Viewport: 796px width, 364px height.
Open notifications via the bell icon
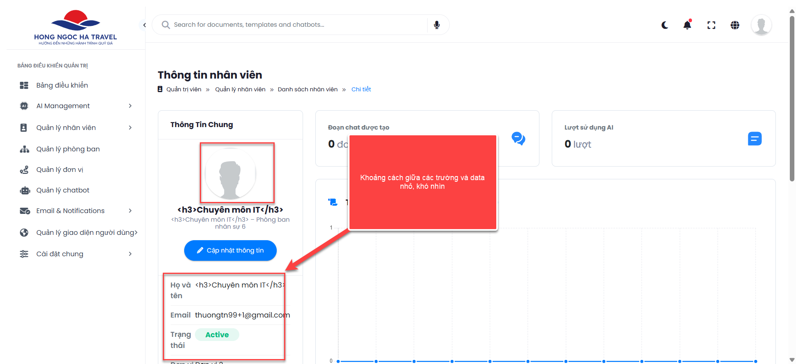point(687,25)
